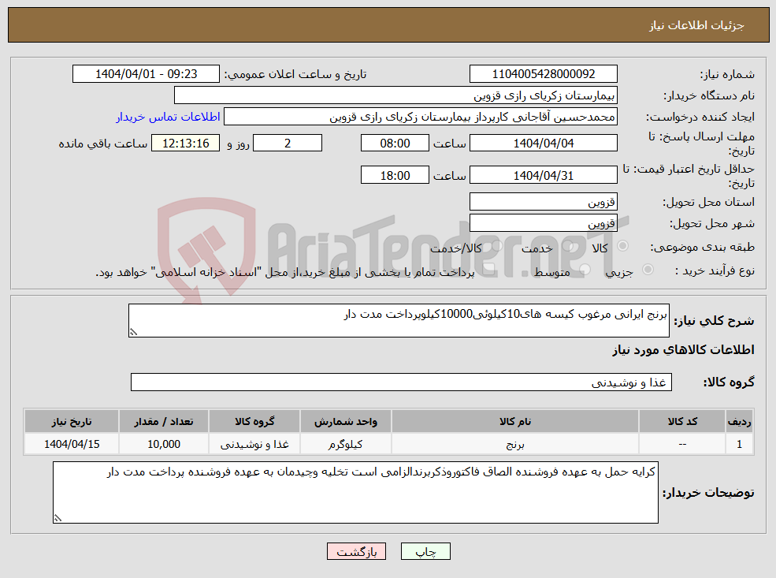776x578 pixels.
Task: Select the جزیی purchase type radio
Action: click(648, 270)
